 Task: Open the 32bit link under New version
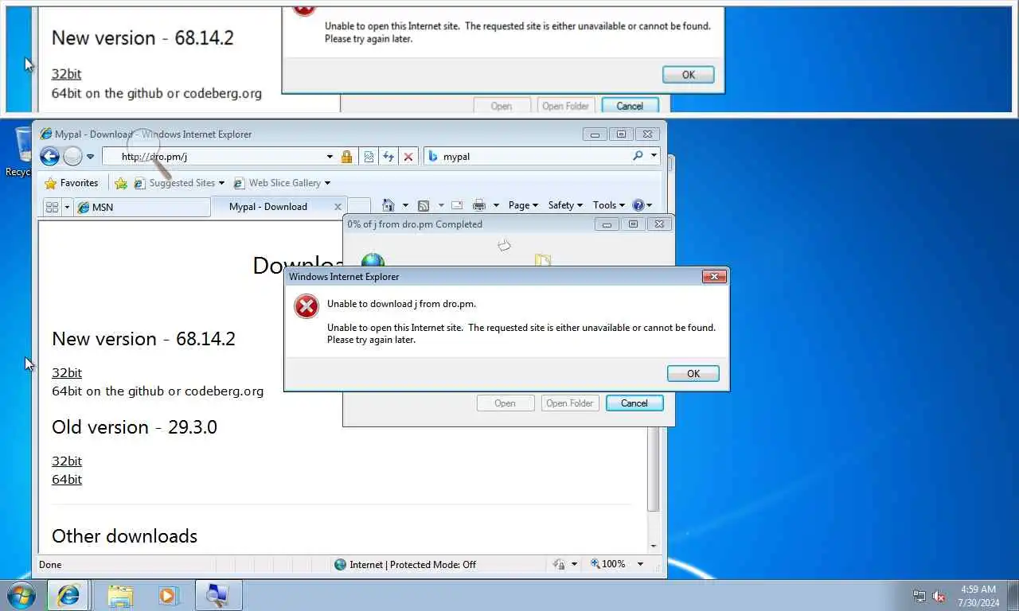67,372
